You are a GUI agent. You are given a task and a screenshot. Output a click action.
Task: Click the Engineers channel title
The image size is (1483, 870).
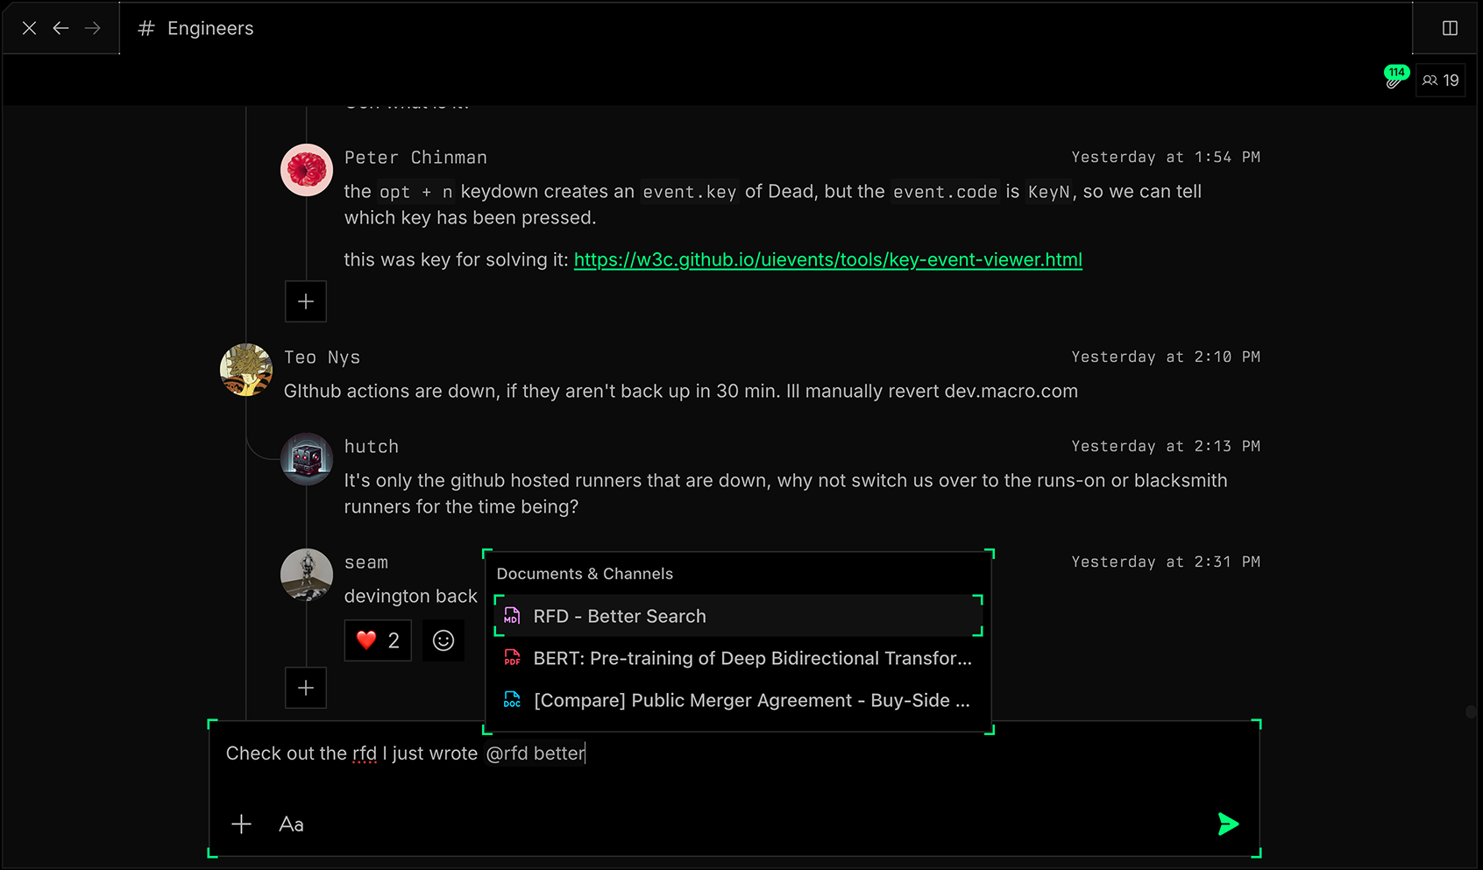(x=209, y=28)
